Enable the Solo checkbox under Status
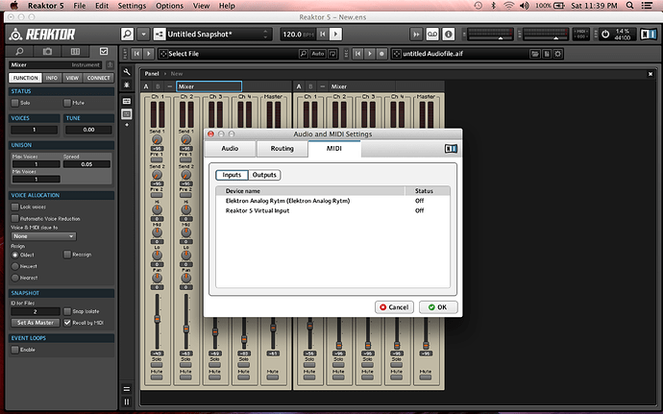The width and height of the screenshot is (663, 414). point(14,102)
